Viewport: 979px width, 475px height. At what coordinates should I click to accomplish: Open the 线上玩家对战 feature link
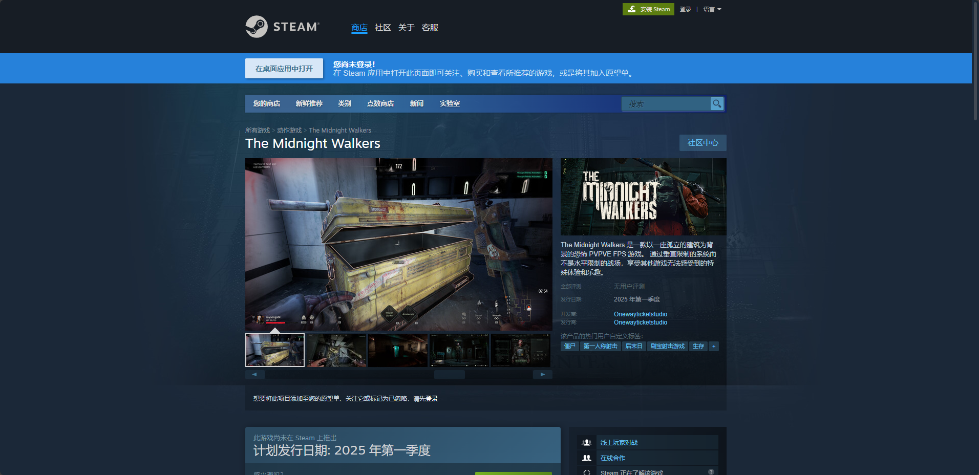(x=619, y=443)
